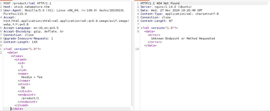Select the Accept-Encoding: gzip, deflate, br line
The width and height of the screenshot is (270, 111).
tap(34, 31)
